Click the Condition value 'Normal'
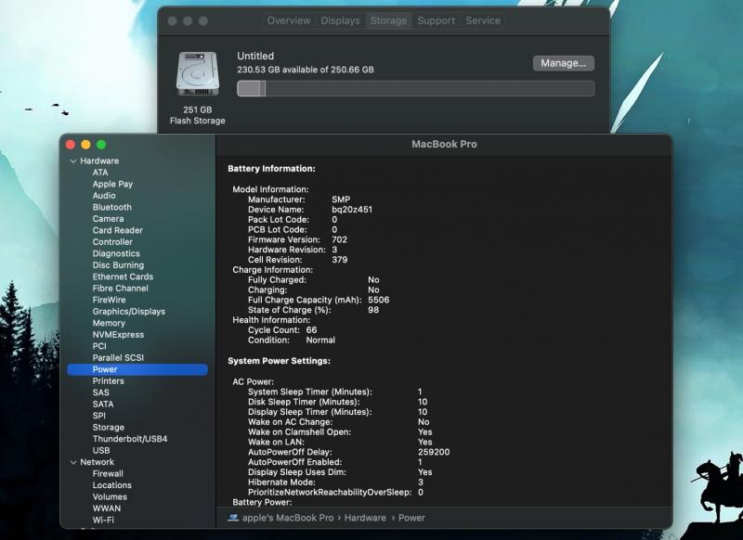 click(320, 341)
